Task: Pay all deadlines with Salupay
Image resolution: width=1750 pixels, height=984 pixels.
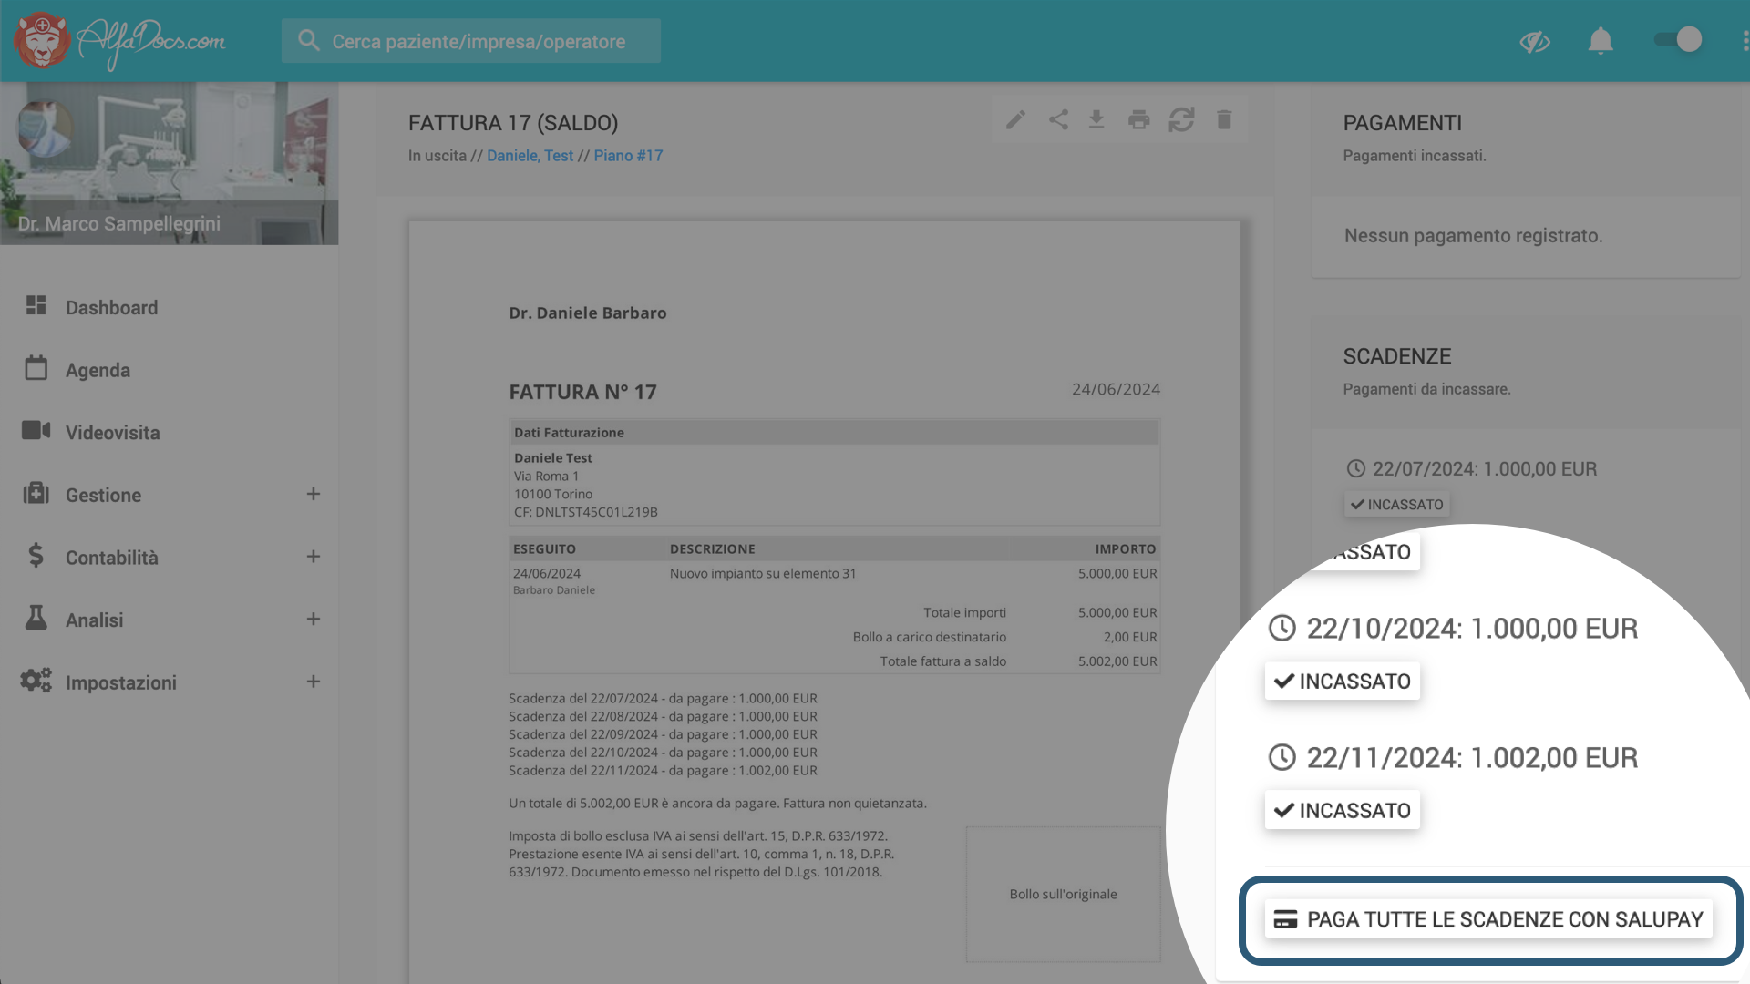Action: point(1488,919)
